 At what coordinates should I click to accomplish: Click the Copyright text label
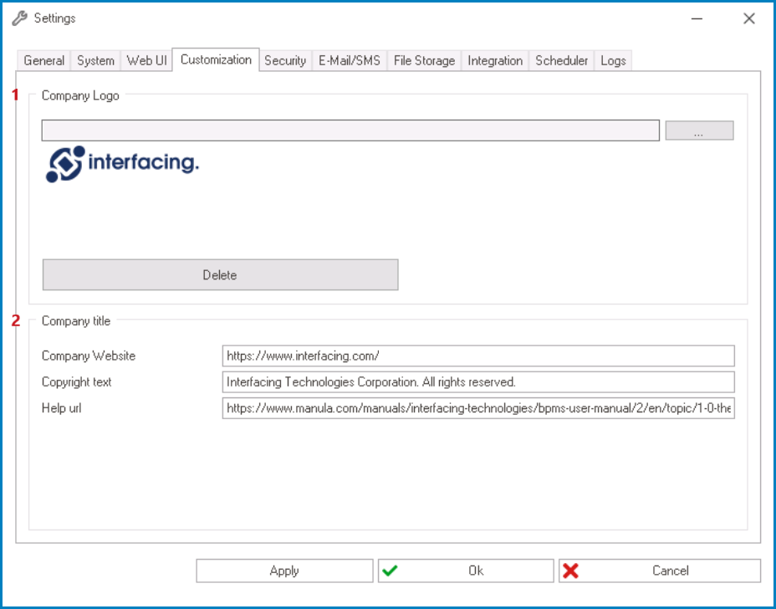77,382
